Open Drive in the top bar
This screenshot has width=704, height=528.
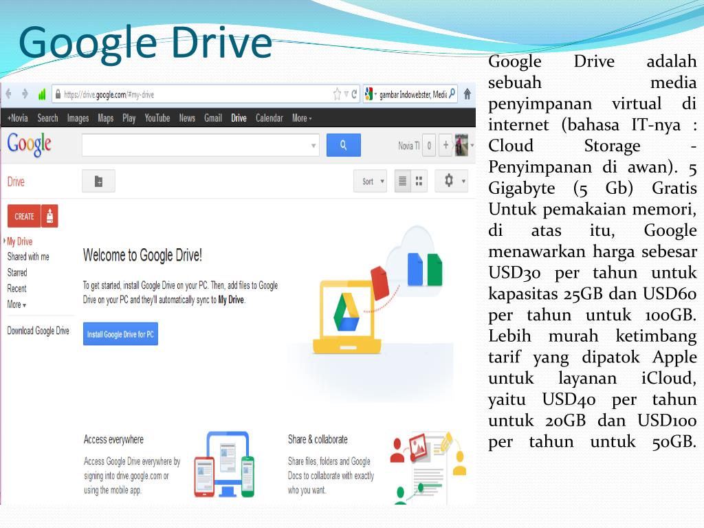[239, 118]
